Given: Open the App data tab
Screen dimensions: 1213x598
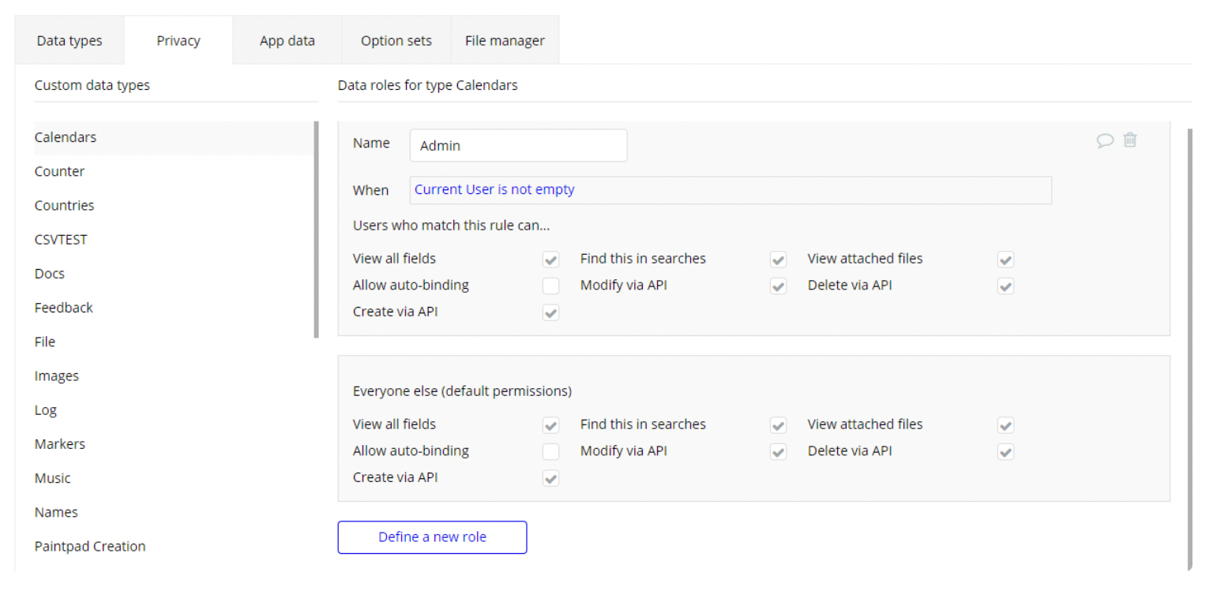Looking at the screenshot, I should click(x=287, y=40).
